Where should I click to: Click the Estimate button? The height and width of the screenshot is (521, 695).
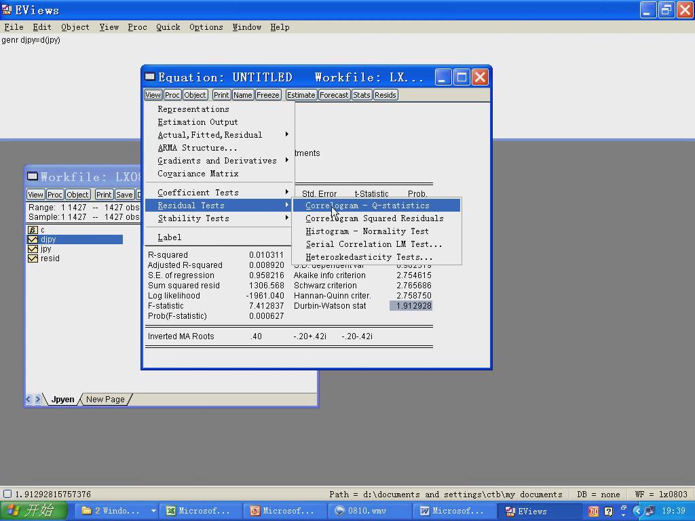301,95
